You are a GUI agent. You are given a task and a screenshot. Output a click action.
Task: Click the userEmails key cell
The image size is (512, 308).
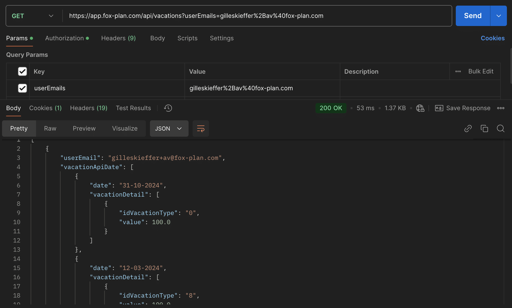(x=107, y=88)
